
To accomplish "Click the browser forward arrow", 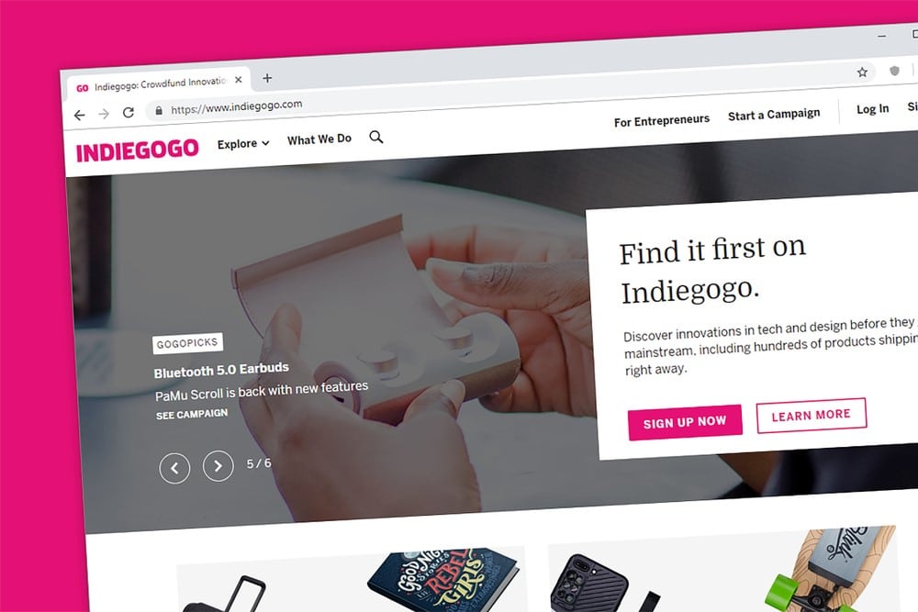I will [104, 114].
